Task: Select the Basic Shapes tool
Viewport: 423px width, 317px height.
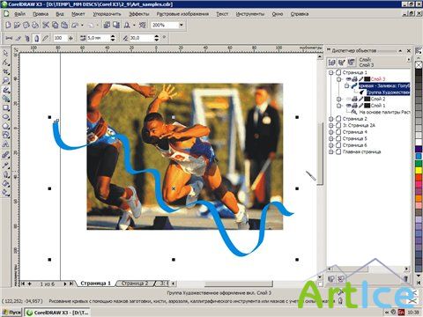Action: coord(5,135)
